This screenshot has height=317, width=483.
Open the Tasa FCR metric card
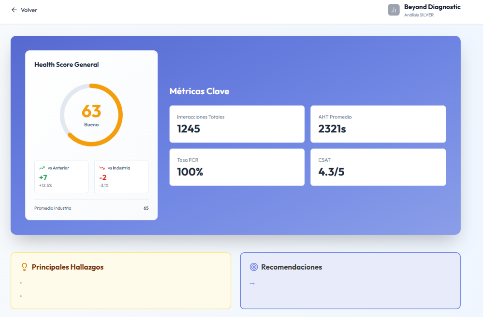click(237, 167)
